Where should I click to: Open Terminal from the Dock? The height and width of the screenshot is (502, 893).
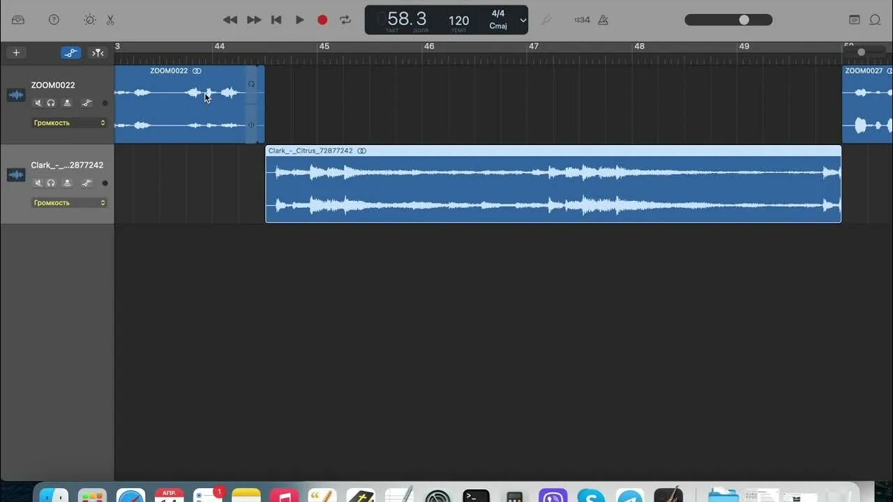(476, 494)
